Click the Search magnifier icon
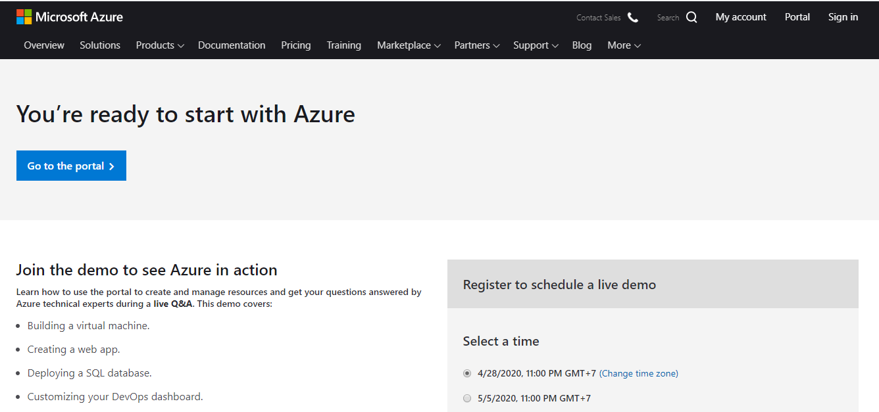Screen dimensions: 879x412 (x=691, y=18)
